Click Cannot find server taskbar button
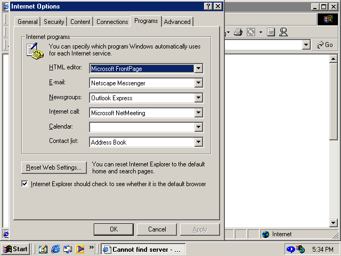Image resolution: width=341 pixels, height=256 pixels. pos(143,249)
